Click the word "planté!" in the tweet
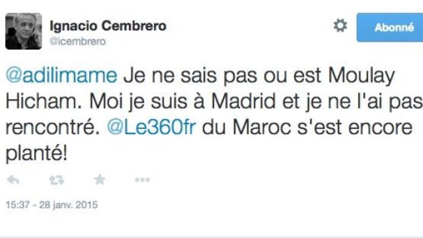The image size is (423, 238). [x=37, y=154]
